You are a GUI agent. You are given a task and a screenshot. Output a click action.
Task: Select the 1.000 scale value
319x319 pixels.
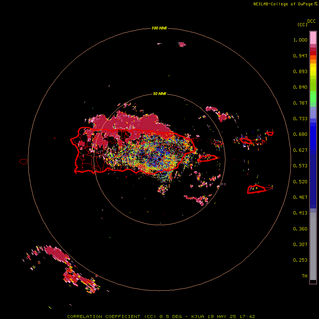click(x=300, y=40)
